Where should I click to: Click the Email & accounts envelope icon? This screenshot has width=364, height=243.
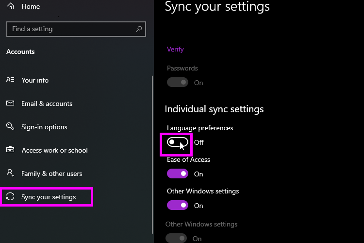(x=10, y=103)
